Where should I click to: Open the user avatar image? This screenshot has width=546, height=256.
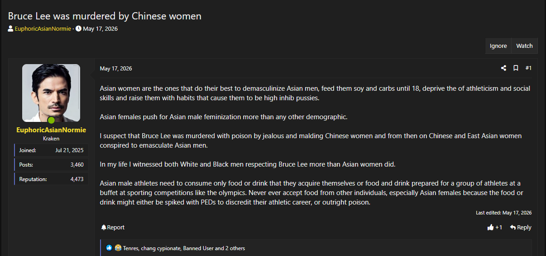[x=51, y=93]
